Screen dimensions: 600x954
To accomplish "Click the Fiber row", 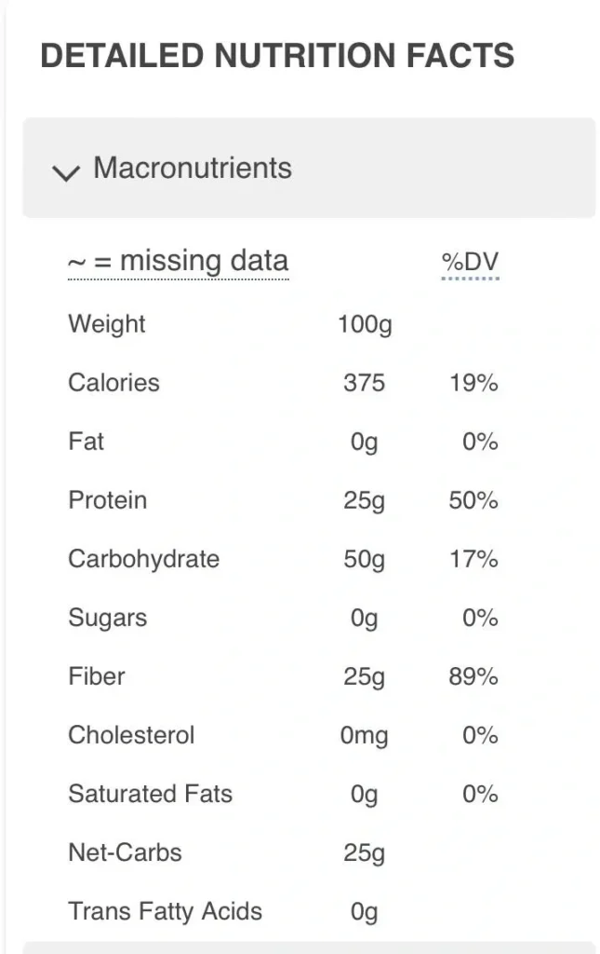I will pyautogui.click(x=96, y=676).
